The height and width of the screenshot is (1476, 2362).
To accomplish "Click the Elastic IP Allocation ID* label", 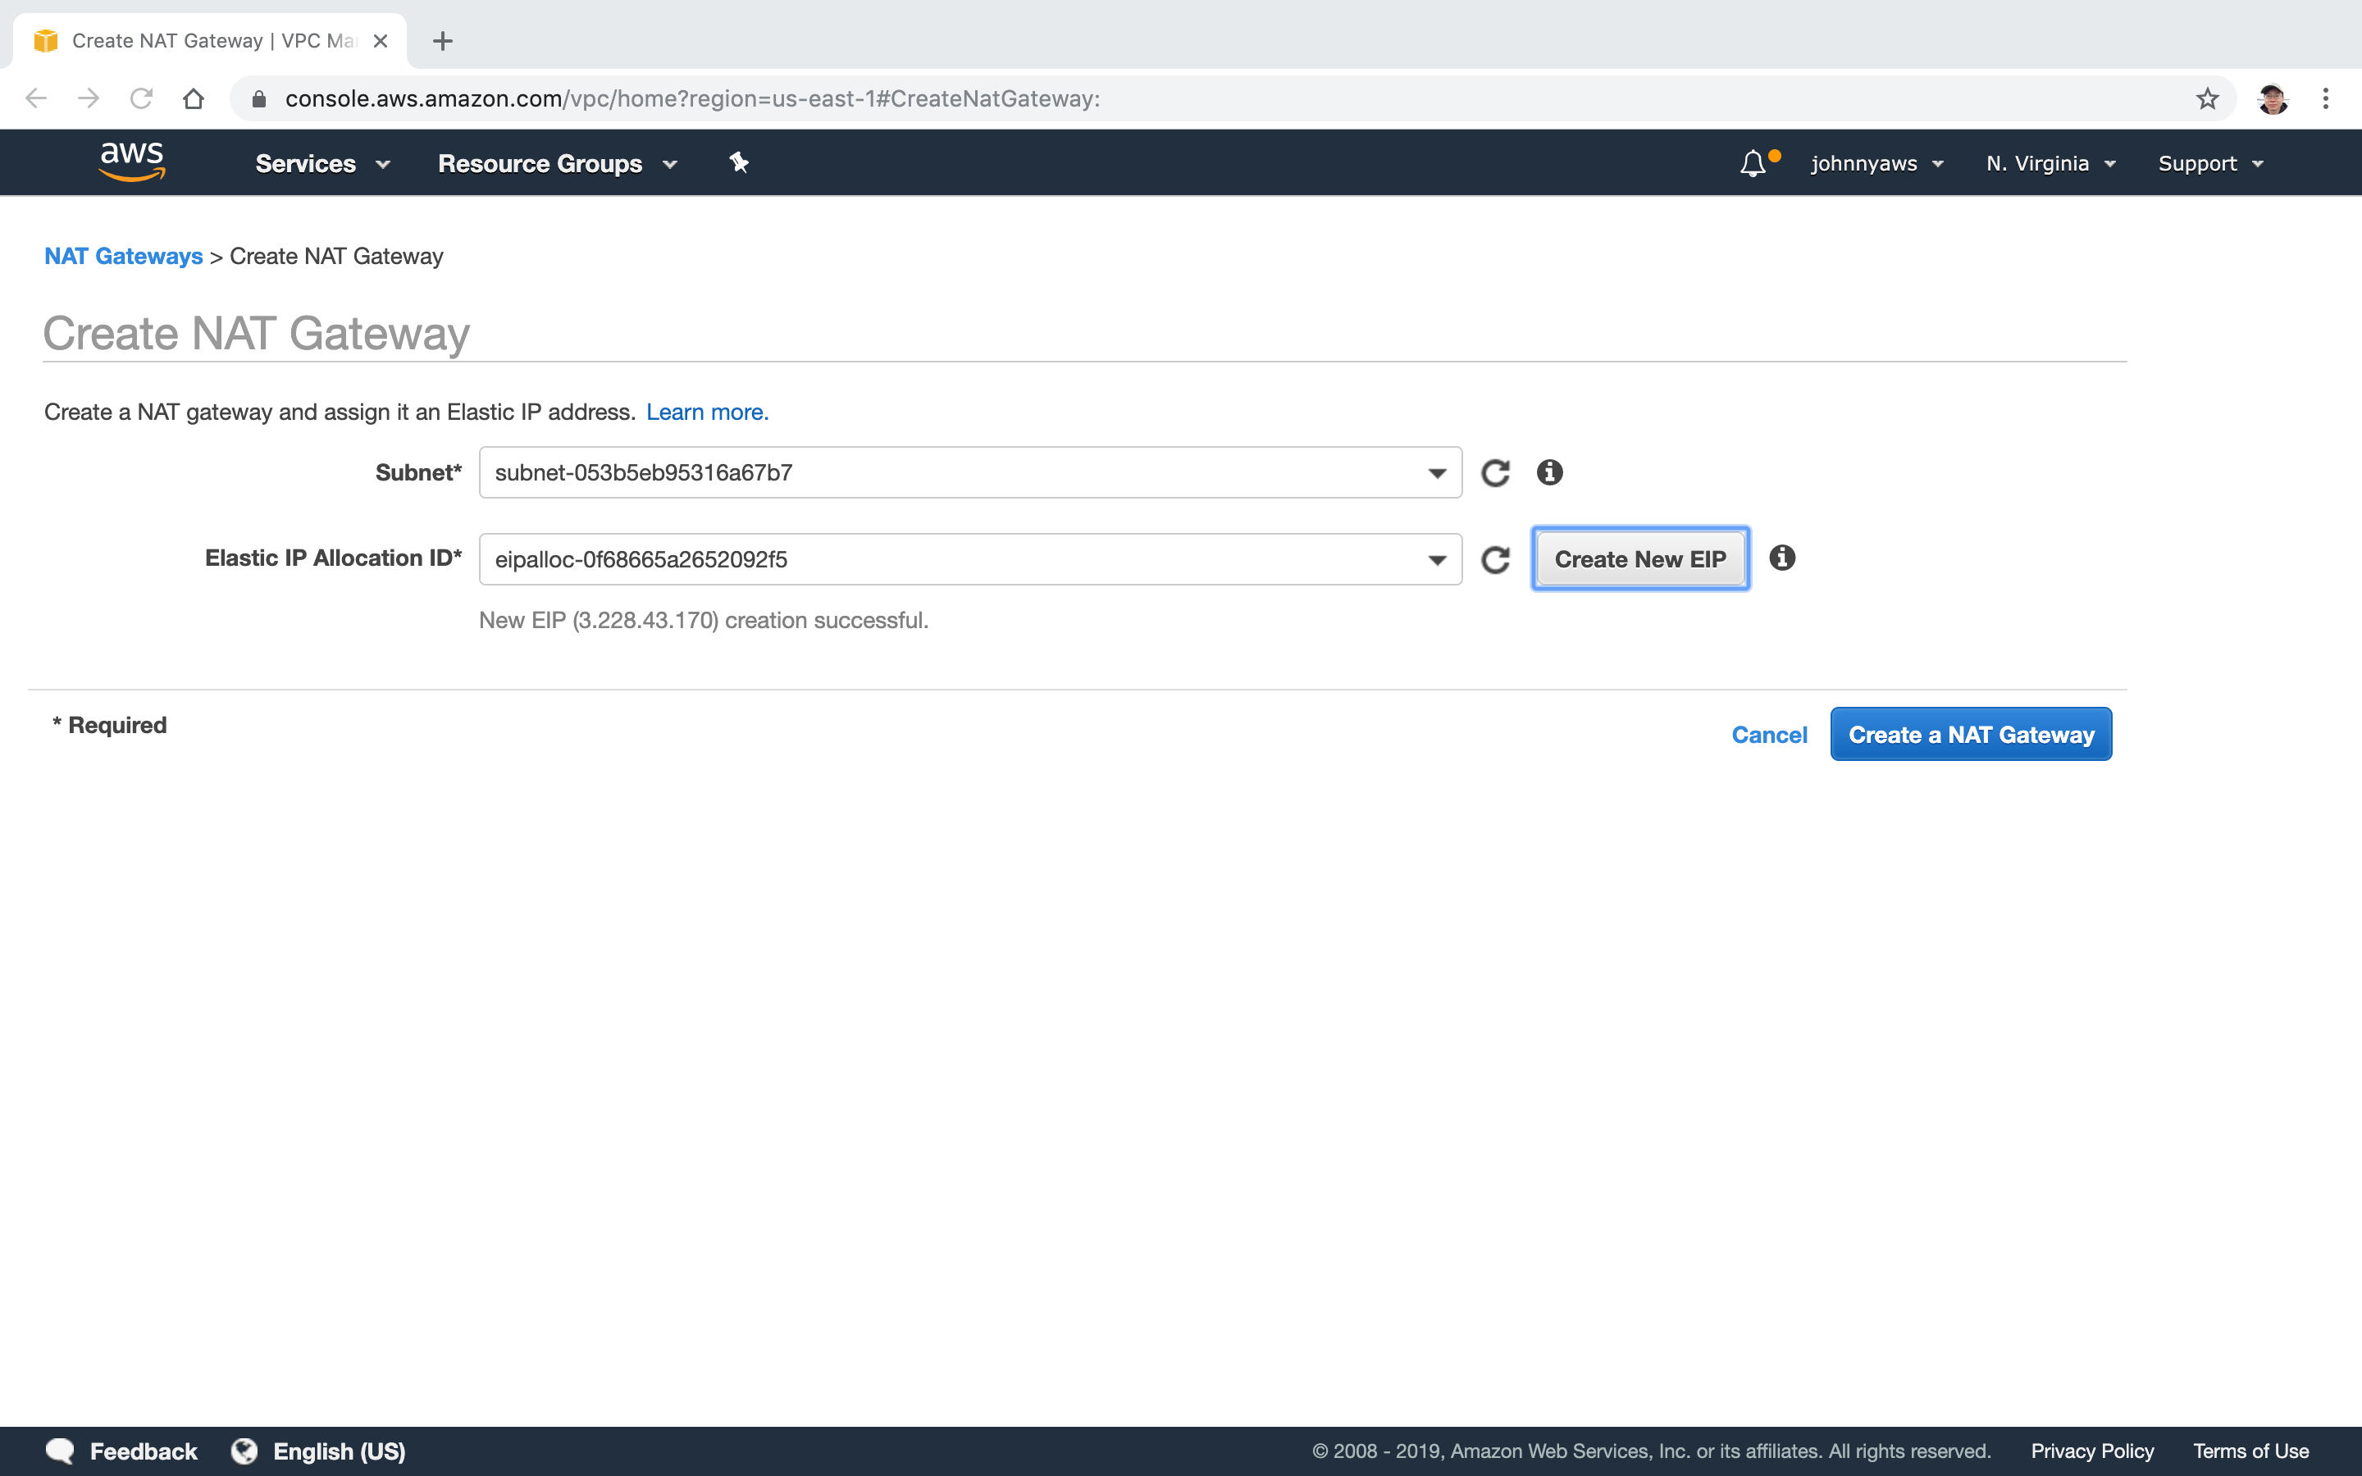I will point(333,558).
